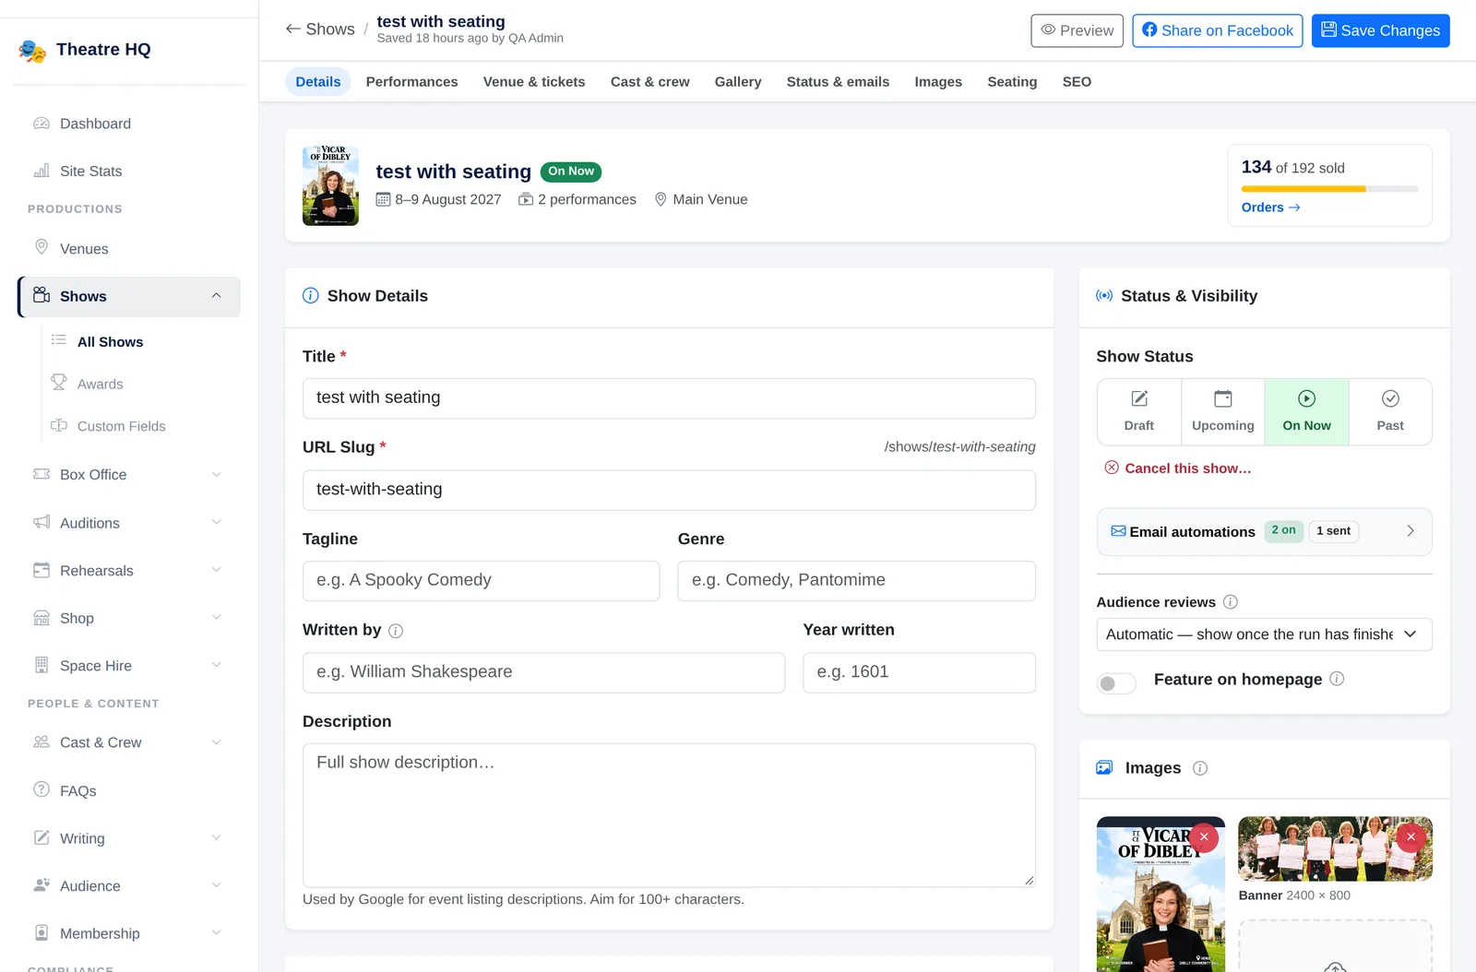Remove the Vicar of Dibley poster image

(1204, 836)
